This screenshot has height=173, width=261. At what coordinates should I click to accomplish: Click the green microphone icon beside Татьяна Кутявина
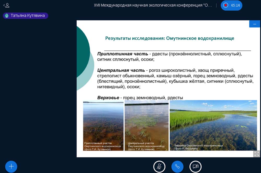7,16
